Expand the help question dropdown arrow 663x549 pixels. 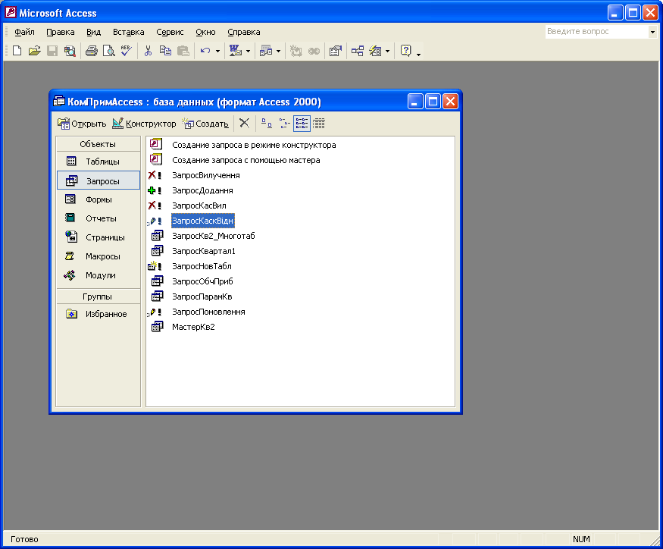tap(652, 32)
